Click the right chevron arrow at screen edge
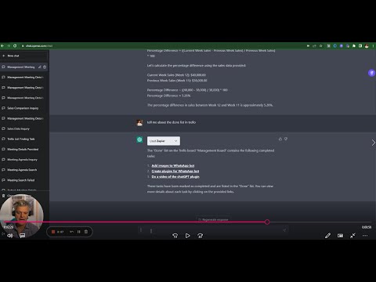Viewport: 376px width, 282px height. point(373,143)
